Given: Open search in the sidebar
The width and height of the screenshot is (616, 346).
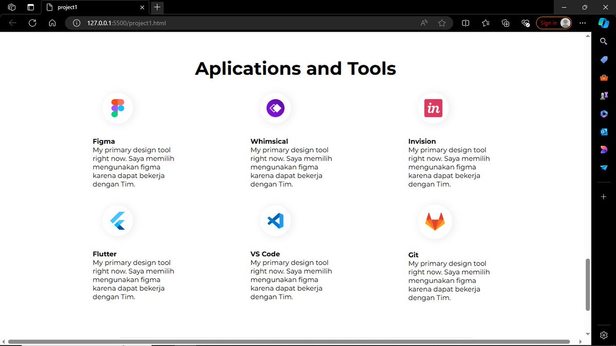Looking at the screenshot, I should (x=603, y=42).
